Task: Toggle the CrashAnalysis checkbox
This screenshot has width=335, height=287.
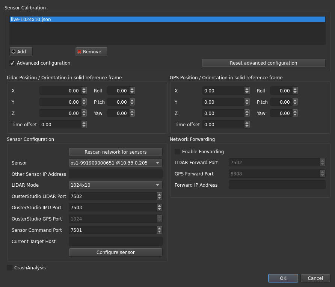Action: 10,268
